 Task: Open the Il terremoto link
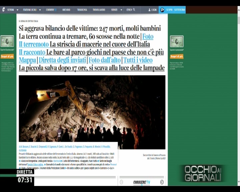point(34,44)
